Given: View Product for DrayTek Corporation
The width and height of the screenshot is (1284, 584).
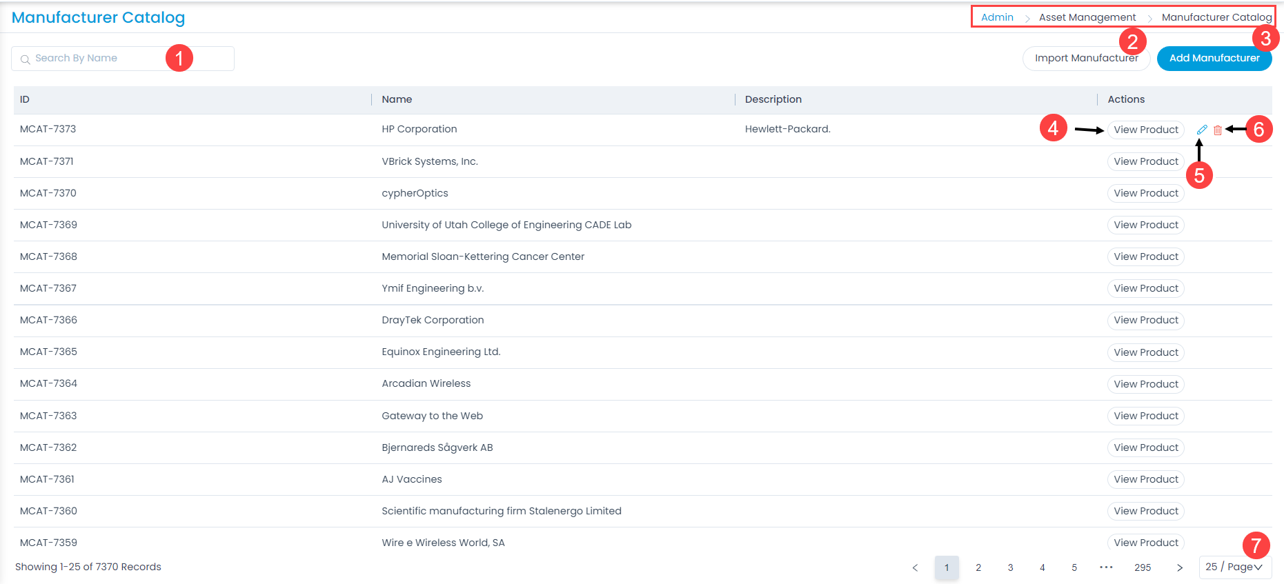Looking at the screenshot, I should click(x=1145, y=320).
